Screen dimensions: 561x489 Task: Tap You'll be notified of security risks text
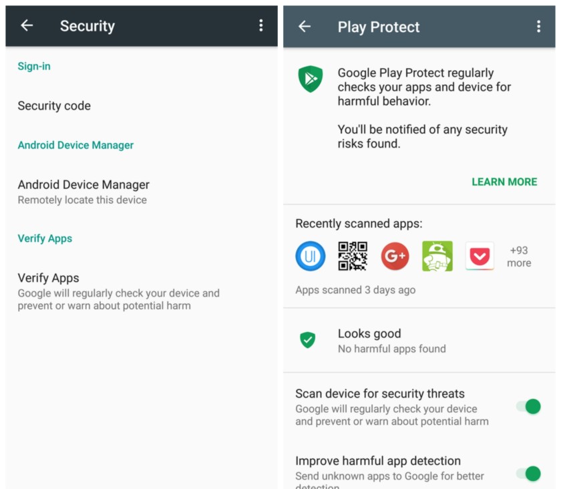click(423, 136)
